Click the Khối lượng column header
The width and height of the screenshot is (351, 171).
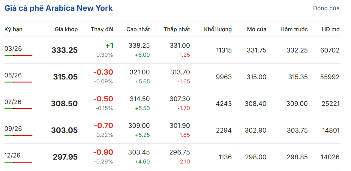[x=218, y=29]
